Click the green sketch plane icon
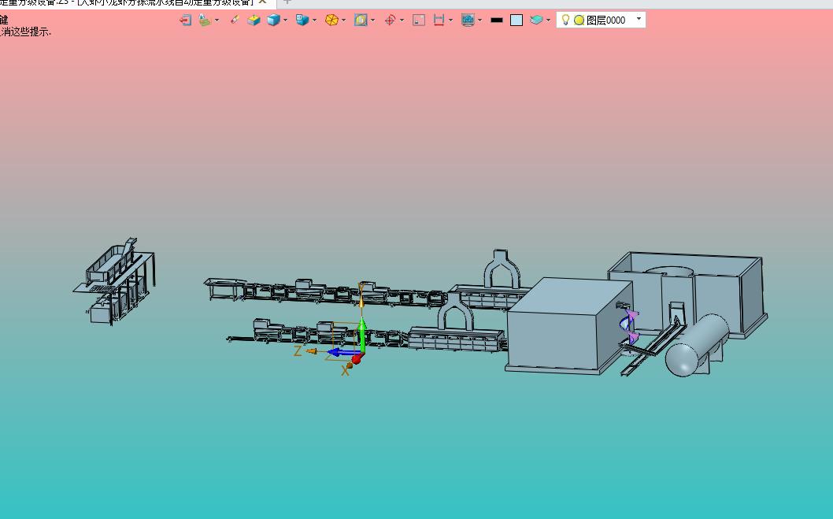Screen dimensions: 833x519 point(205,20)
